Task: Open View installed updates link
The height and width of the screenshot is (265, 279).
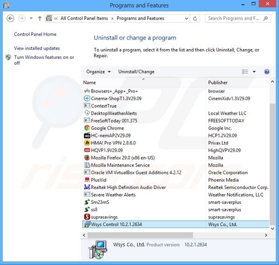Action: point(37,48)
